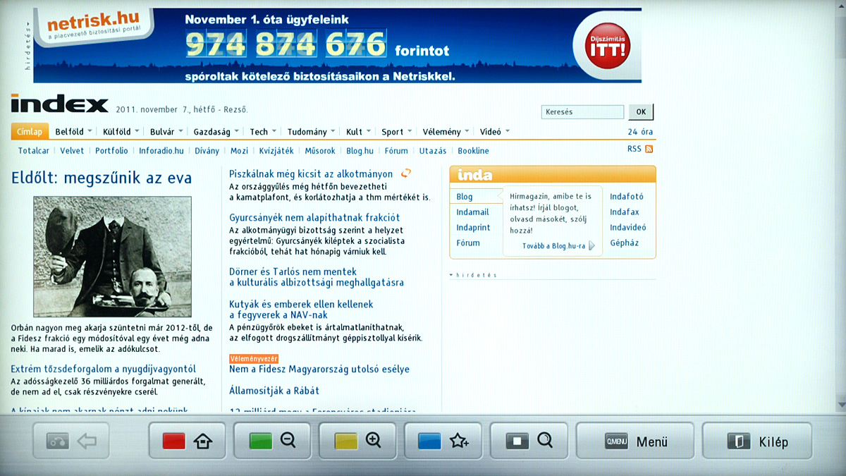
Task: Click the RSS feed icon
Action: click(x=649, y=149)
